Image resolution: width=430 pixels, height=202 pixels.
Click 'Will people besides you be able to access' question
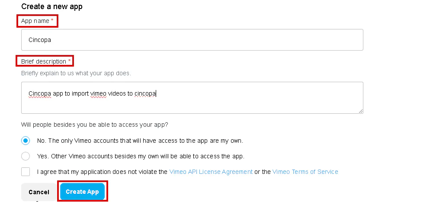95,125
